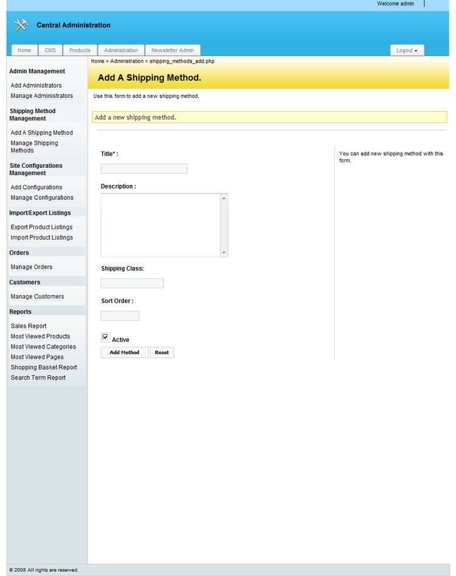Screen dimensions: 456x576
Task: Open Export Product Listings
Action: (41, 227)
